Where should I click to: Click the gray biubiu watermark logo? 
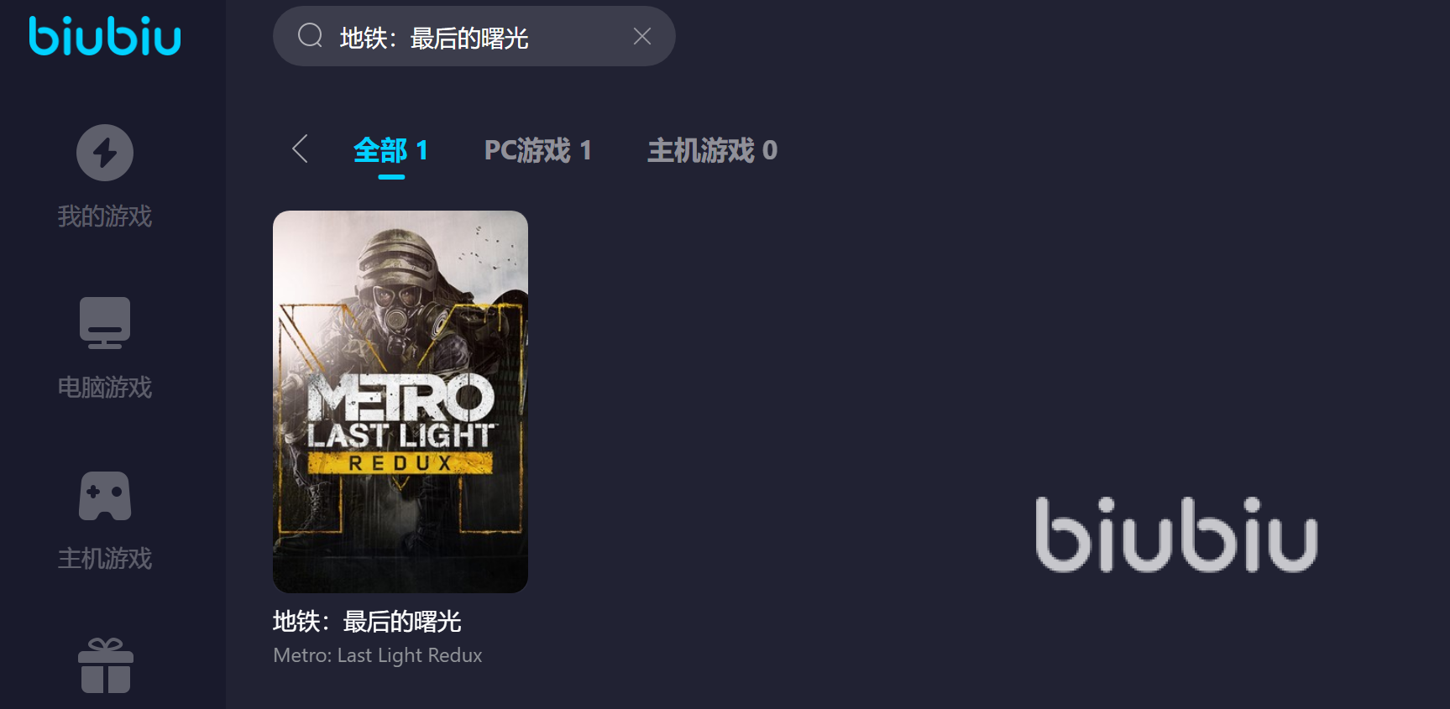(1176, 534)
